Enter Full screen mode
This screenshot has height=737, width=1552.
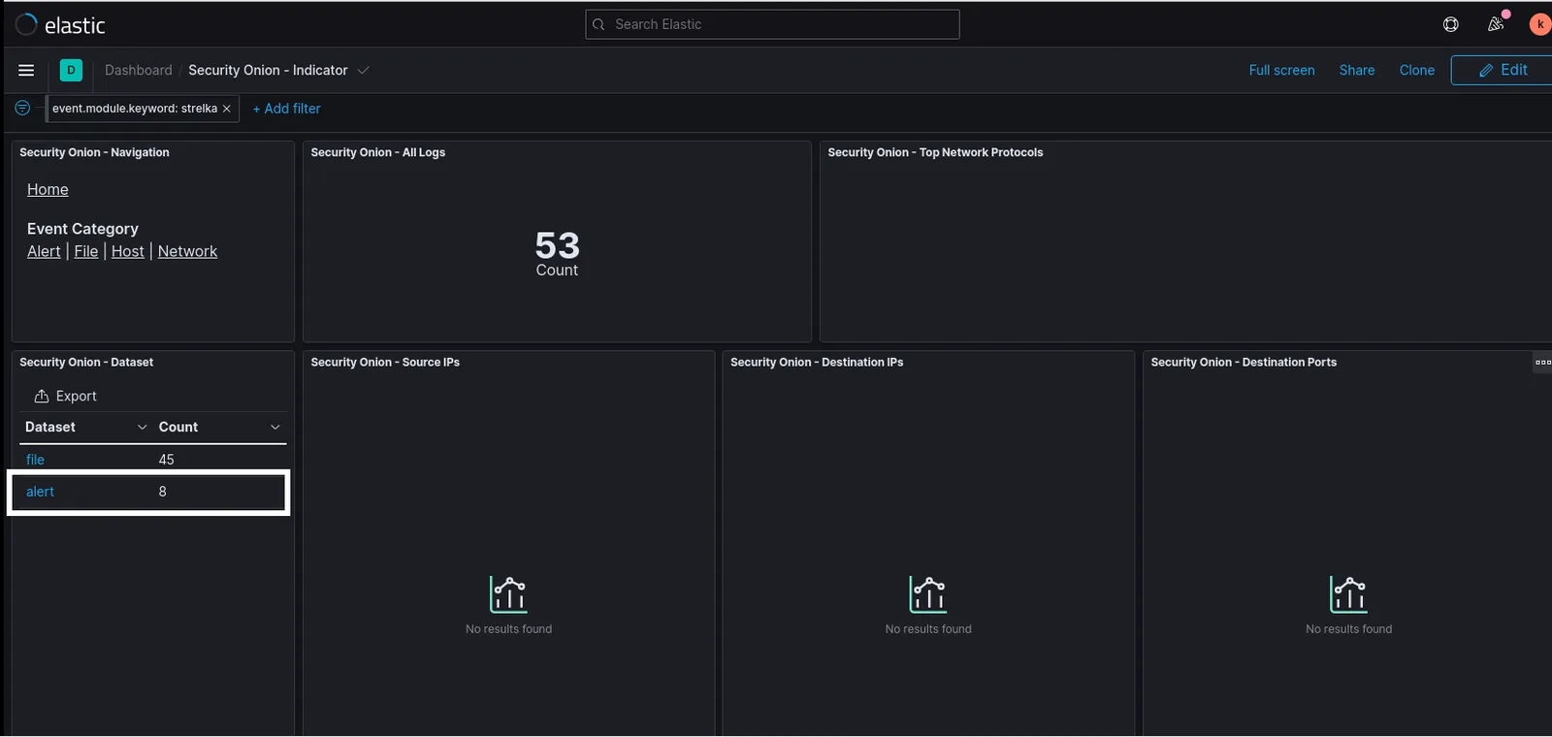tap(1281, 70)
